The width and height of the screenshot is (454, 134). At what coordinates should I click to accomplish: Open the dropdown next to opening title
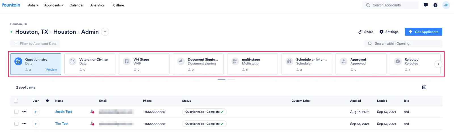(x=105, y=32)
